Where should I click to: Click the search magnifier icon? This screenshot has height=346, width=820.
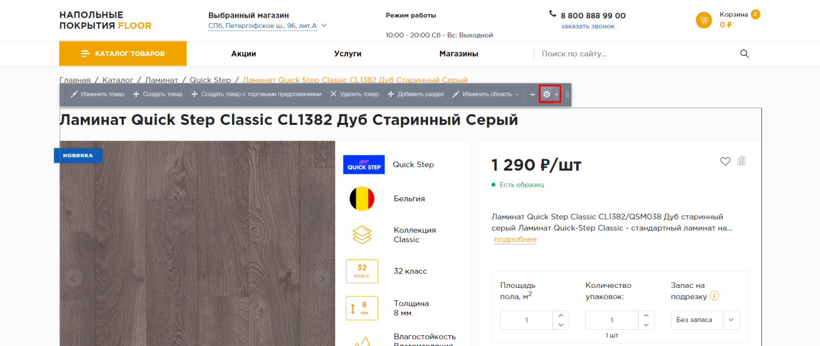coord(744,54)
